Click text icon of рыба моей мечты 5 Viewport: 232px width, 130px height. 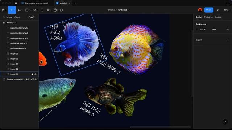click(8, 28)
